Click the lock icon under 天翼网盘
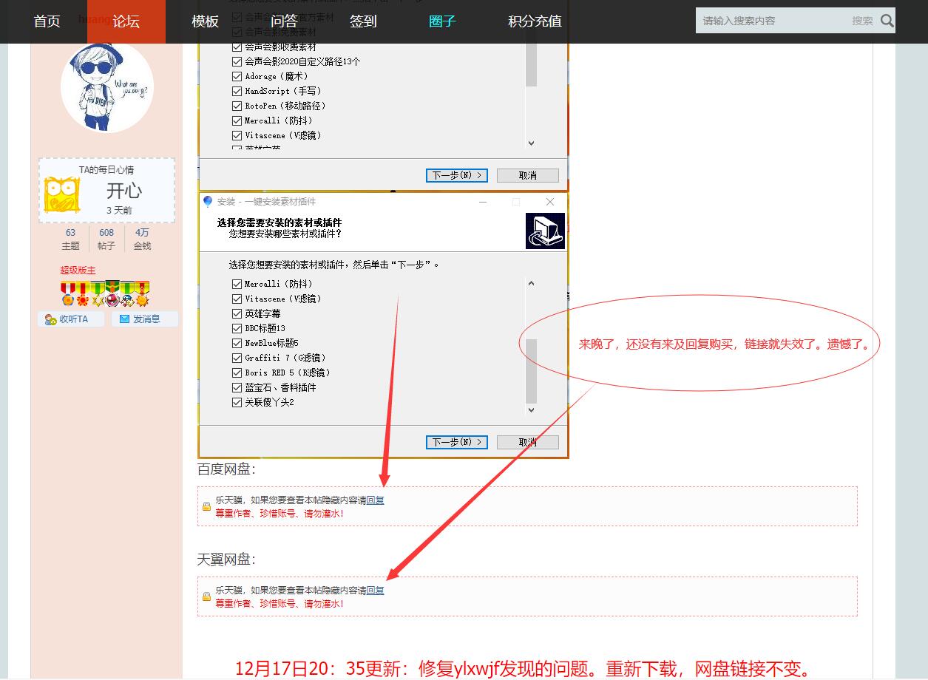This screenshot has width=928, height=680. [206, 596]
